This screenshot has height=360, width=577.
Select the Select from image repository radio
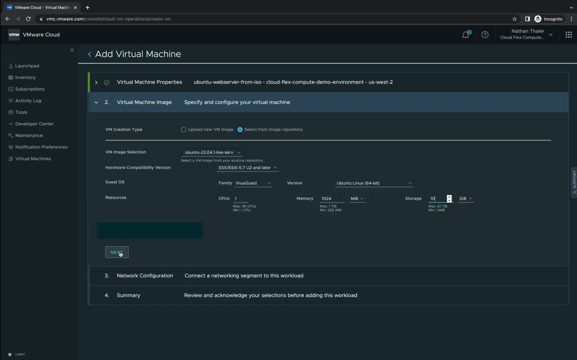(240, 129)
